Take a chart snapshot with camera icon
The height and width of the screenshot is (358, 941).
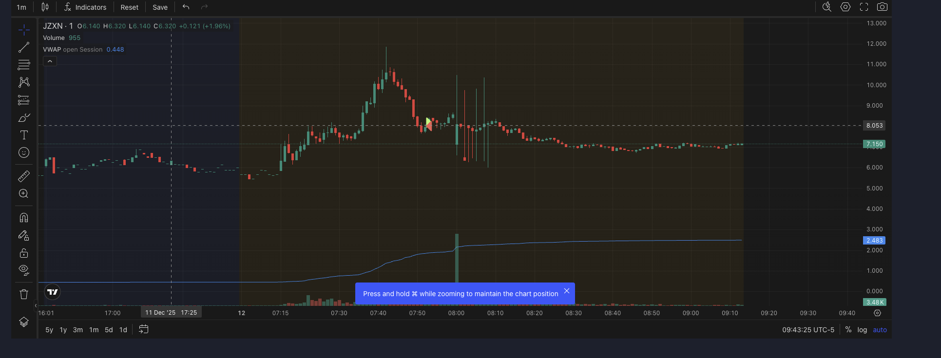[x=882, y=7]
